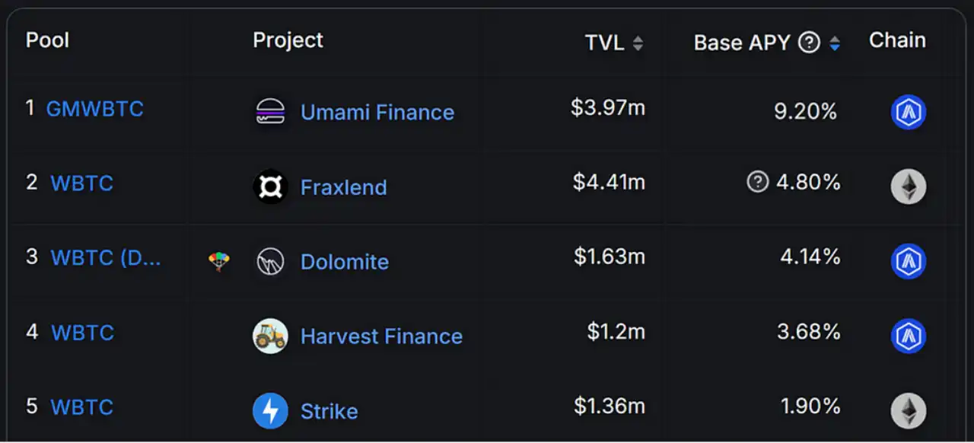The height and width of the screenshot is (443, 974).
Task: Open the Fraxlend project link
Action: click(343, 187)
